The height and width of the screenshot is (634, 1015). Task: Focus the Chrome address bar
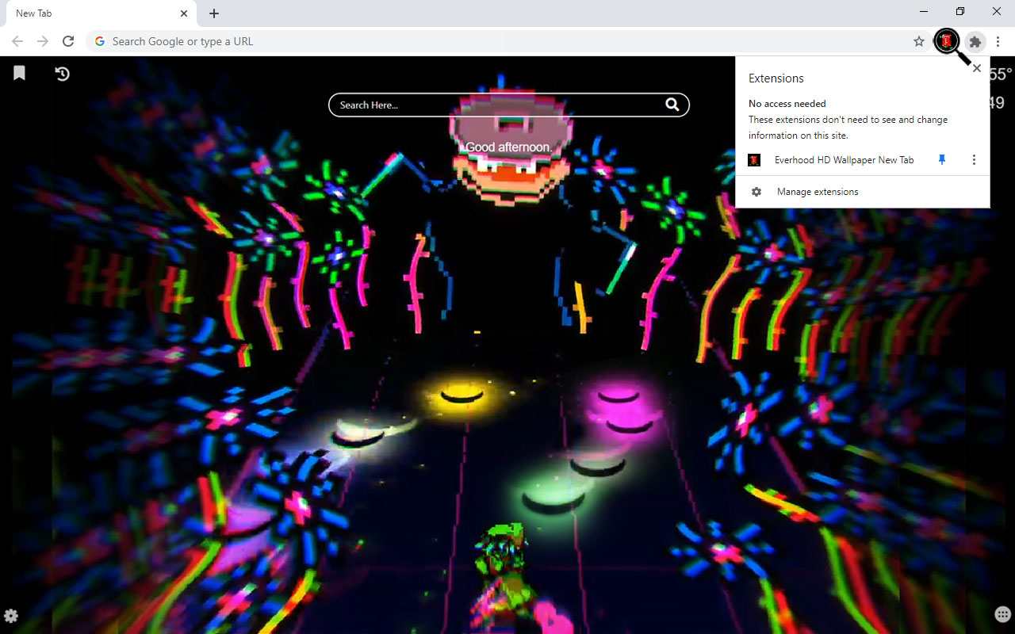click(507, 41)
